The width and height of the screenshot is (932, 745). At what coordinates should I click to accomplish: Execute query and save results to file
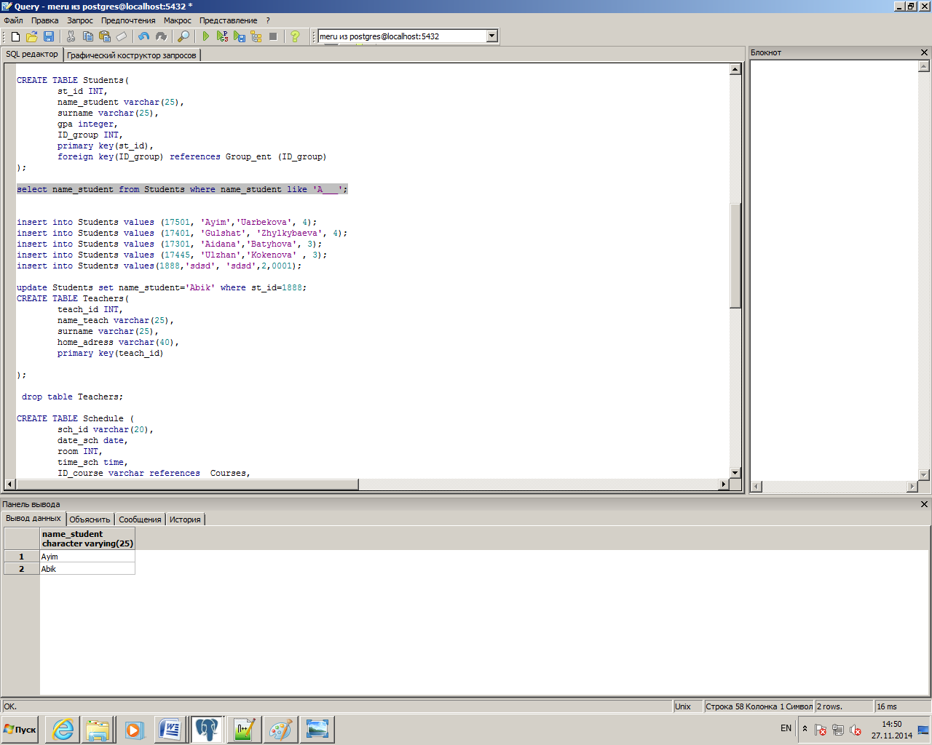coord(240,36)
